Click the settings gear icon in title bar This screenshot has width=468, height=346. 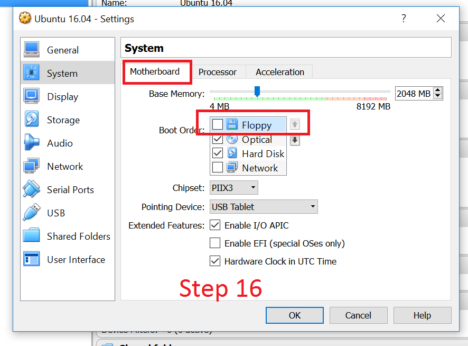pyautogui.click(x=25, y=18)
